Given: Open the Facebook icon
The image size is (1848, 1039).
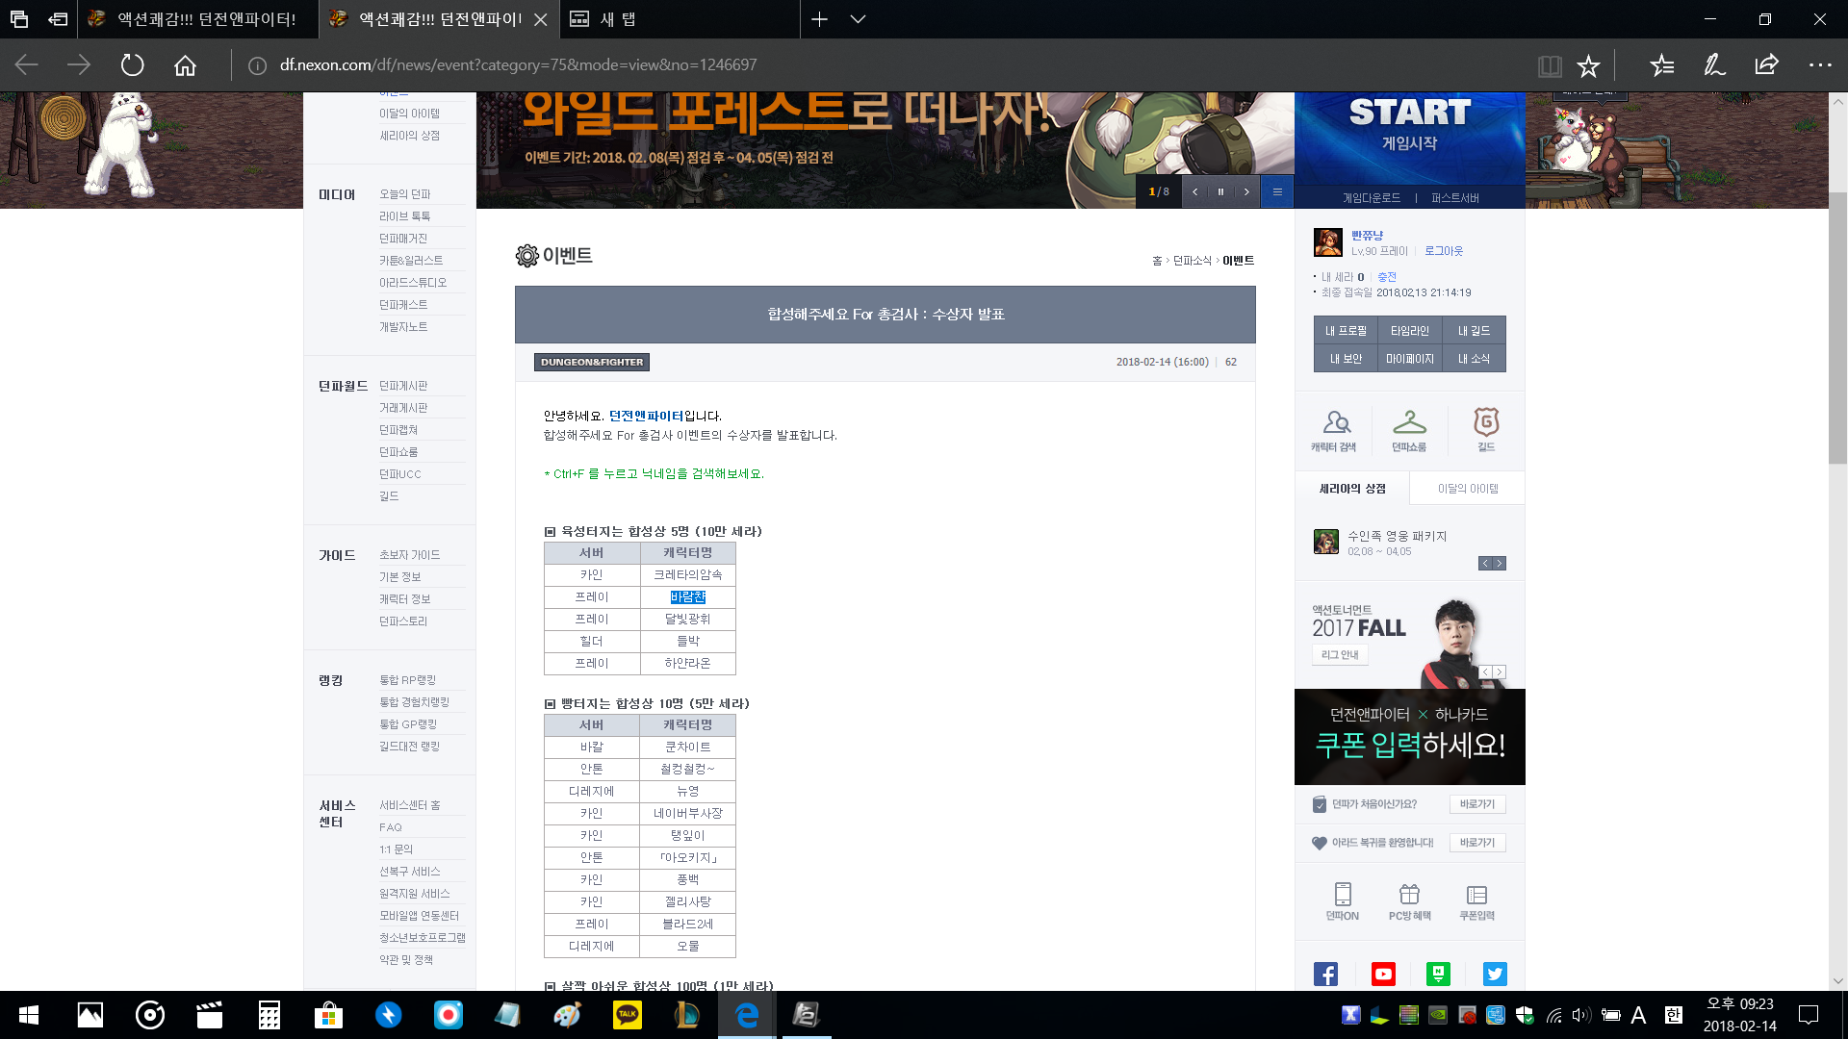Looking at the screenshot, I should tap(1325, 974).
